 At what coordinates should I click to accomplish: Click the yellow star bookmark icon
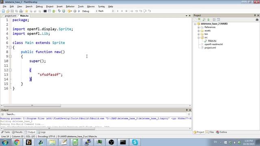(x=26, y=11)
